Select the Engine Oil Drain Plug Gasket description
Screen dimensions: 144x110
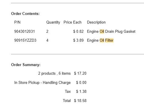coord(111,32)
